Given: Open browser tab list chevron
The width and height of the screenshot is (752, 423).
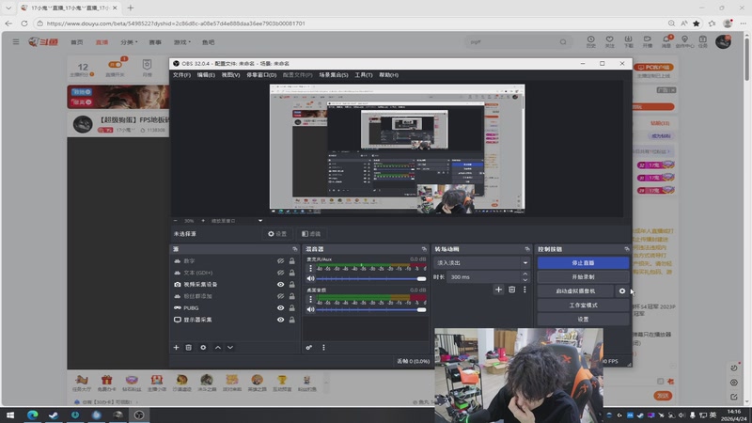Looking at the screenshot, I should point(8,8).
